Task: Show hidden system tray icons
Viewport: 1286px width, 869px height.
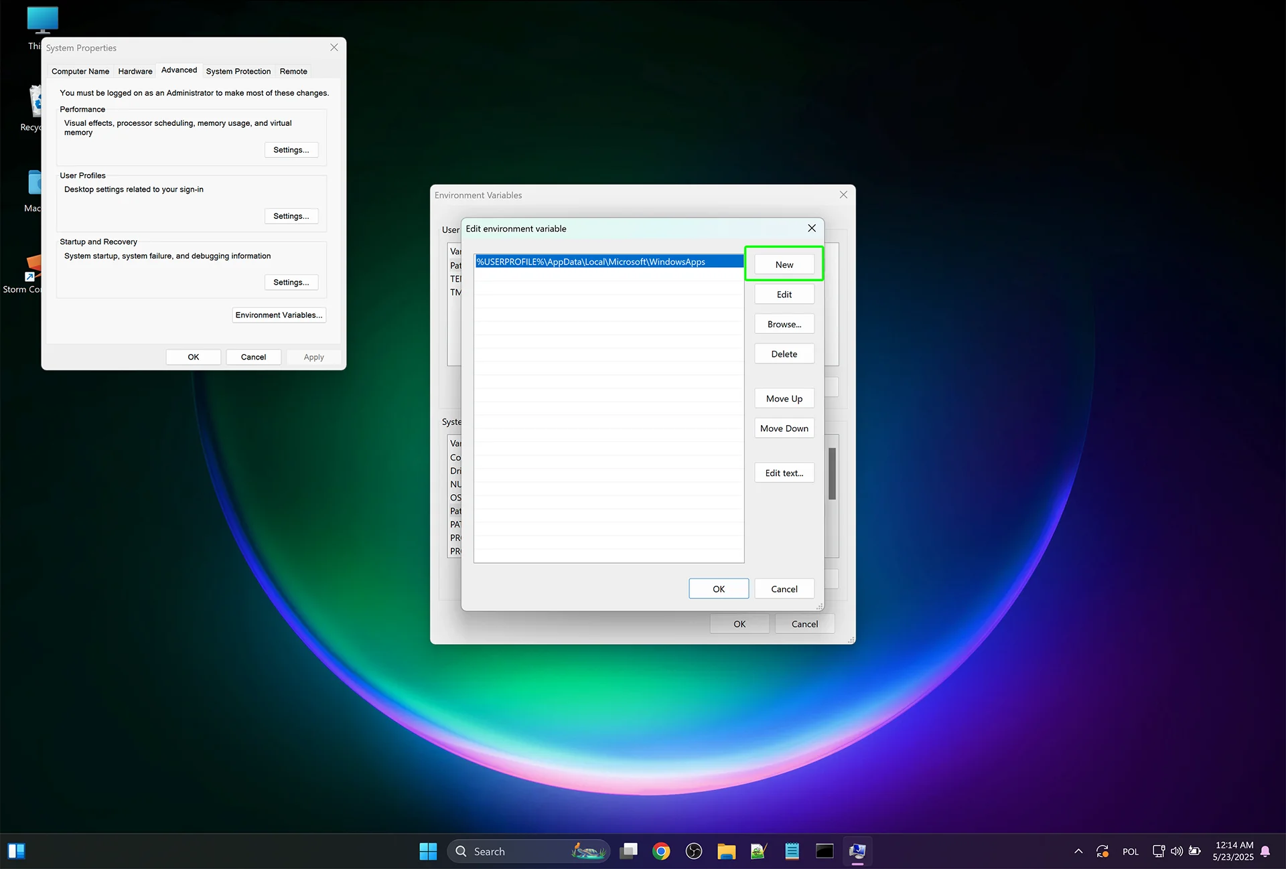Action: (x=1078, y=851)
